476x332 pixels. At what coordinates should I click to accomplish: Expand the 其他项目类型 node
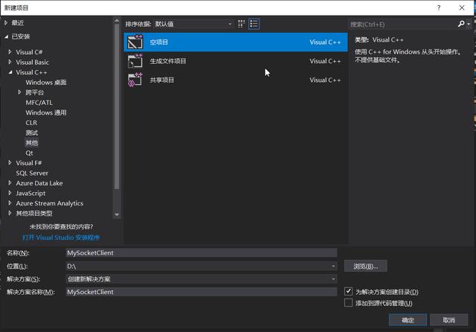10,213
